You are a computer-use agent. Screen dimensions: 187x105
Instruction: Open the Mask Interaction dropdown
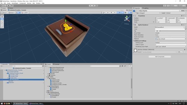tap(171, 35)
